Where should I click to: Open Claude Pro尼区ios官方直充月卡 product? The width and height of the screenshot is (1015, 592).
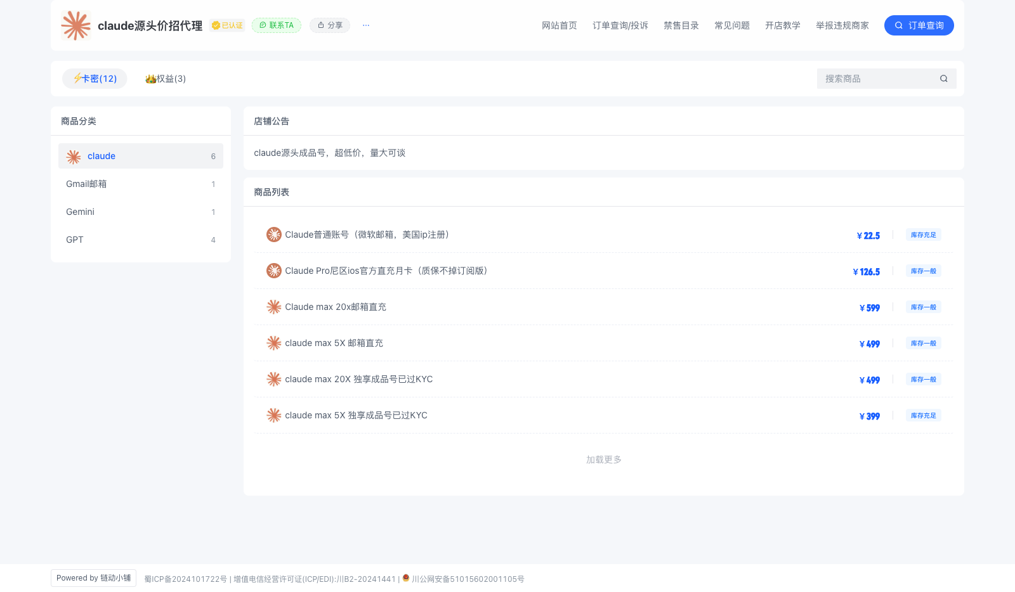click(604, 271)
